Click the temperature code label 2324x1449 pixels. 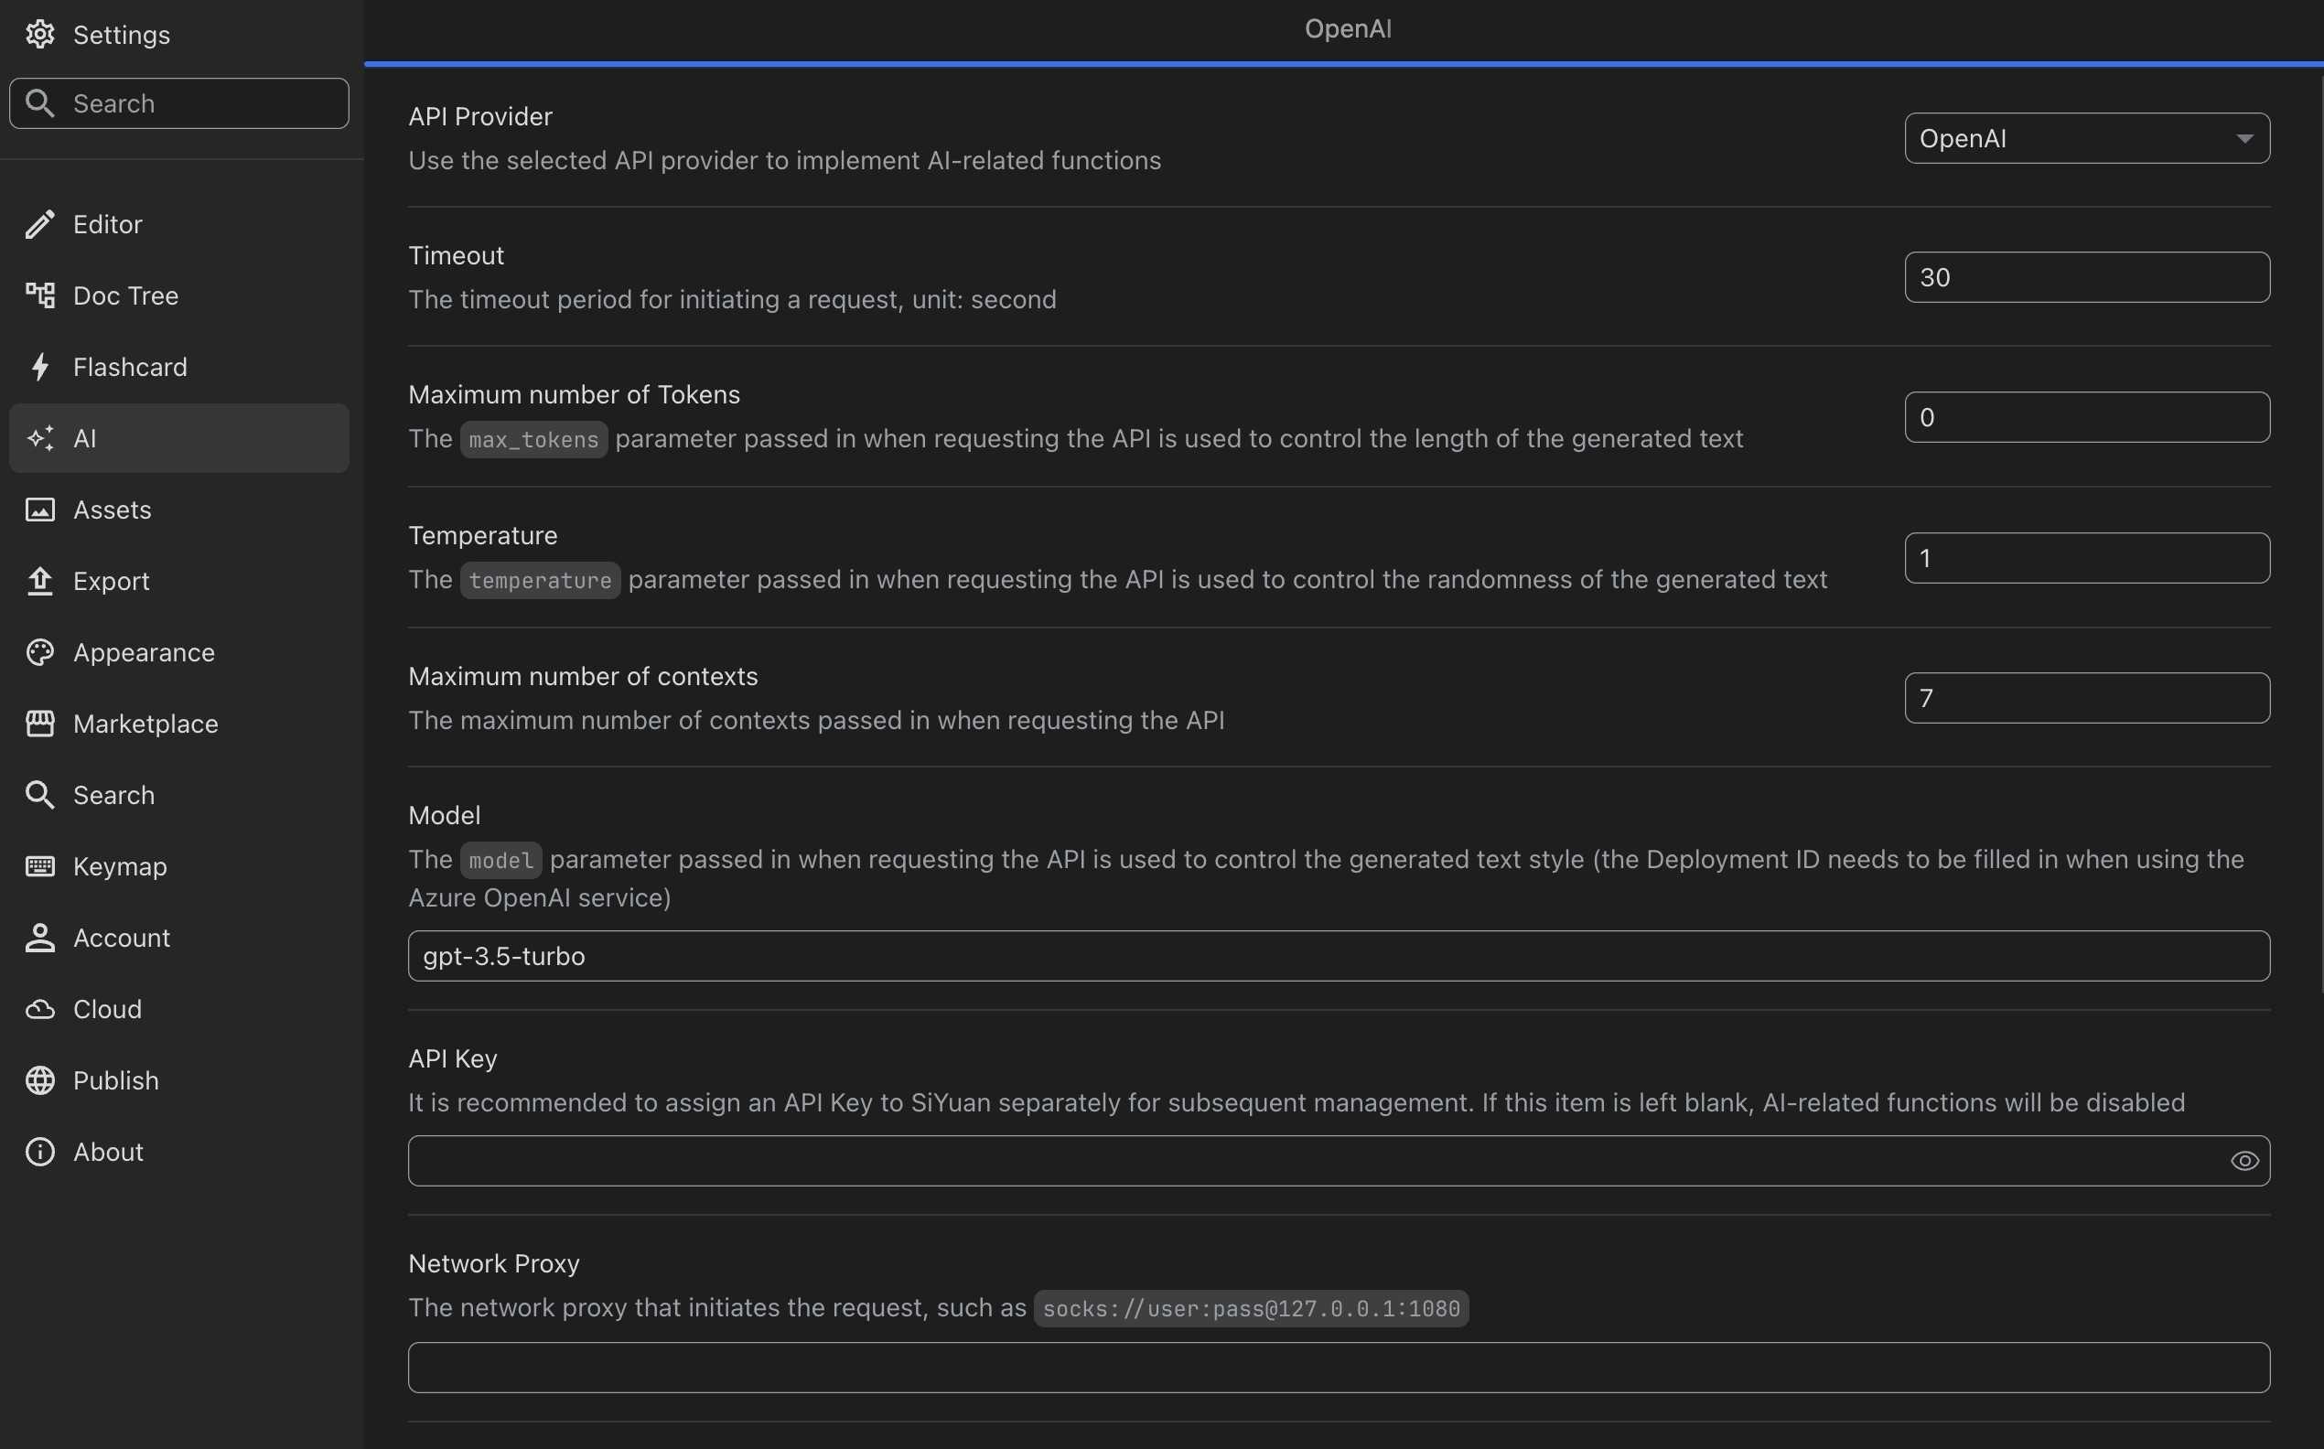pyautogui.click(x=541, y=581)
